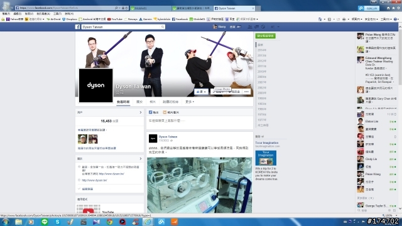Click the Internet Explorer taskbar icon
Screen dimensions: 402x226
click(148, 222)
